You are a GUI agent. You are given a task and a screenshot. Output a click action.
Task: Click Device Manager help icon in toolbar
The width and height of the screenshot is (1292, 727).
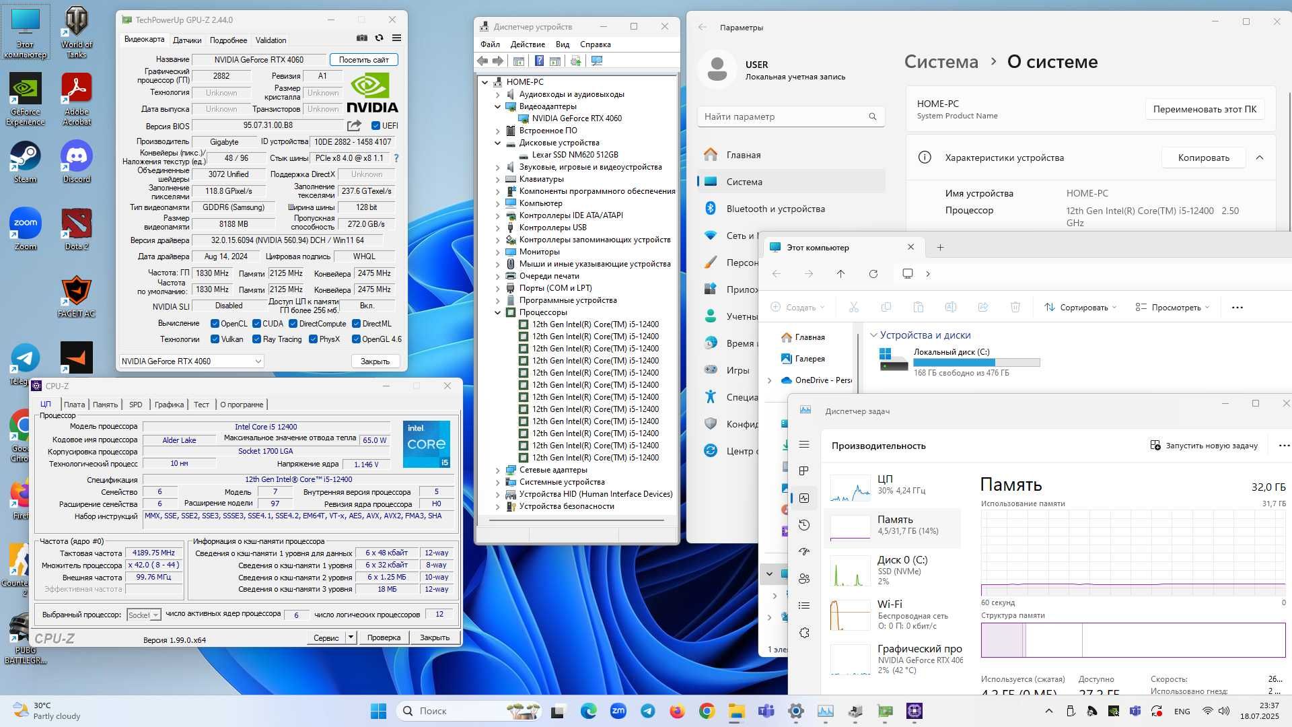pos(539,61)
